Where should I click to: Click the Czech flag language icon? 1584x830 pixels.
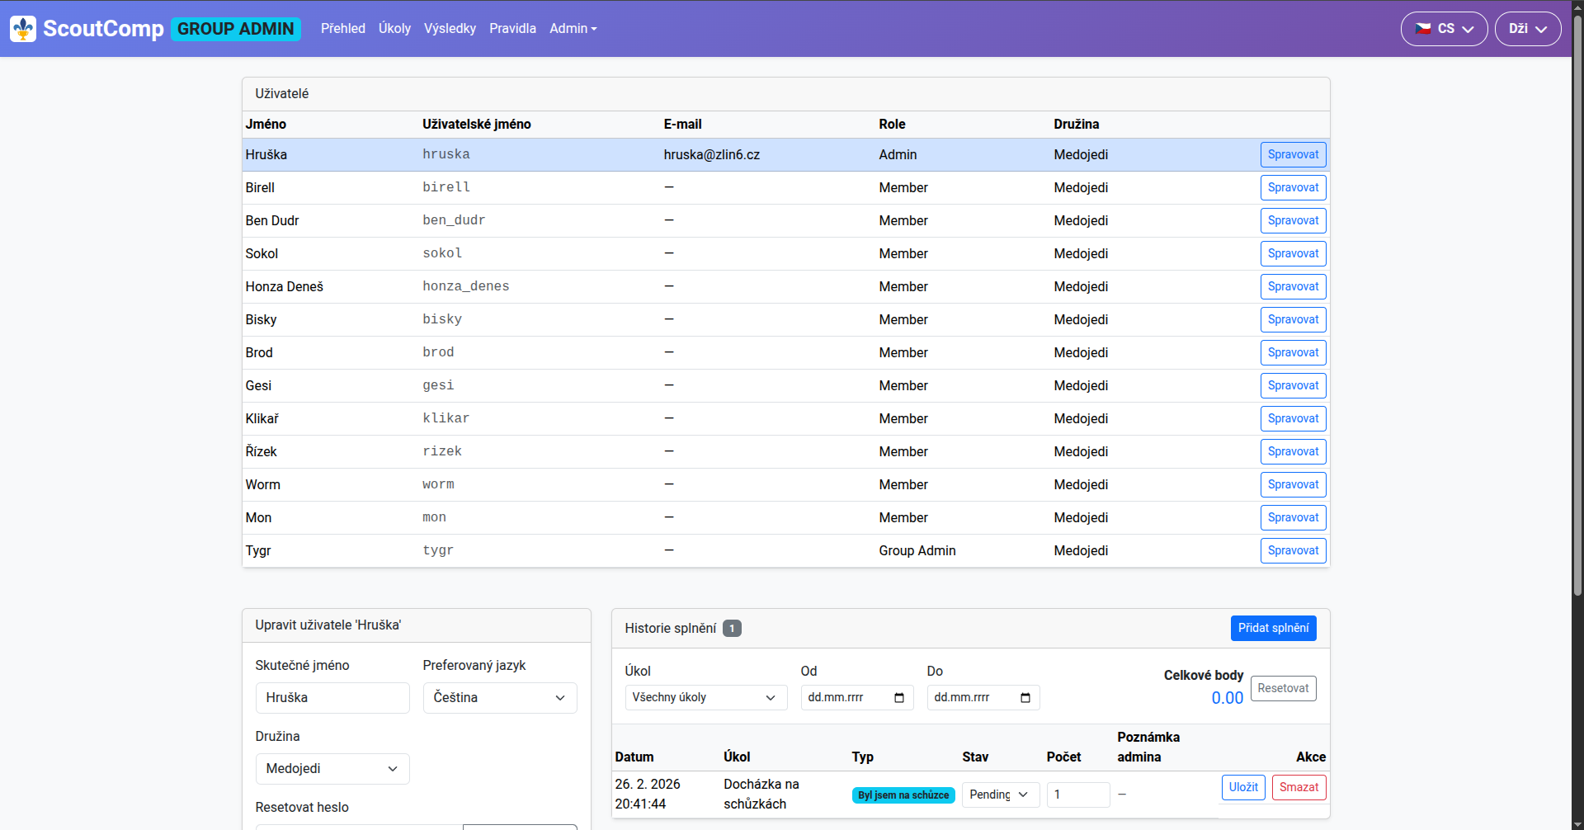tap(1423, 29)
